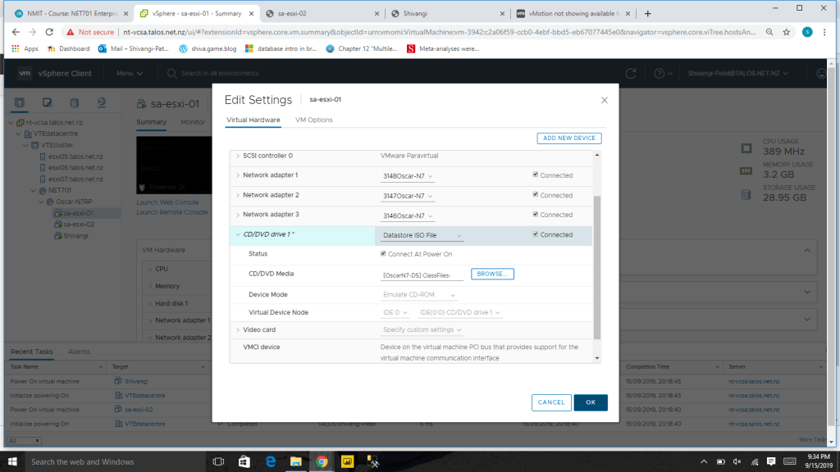The height and width of the screenshot is (472, 840).
Task: Close the Edit Settings dialog with X
Action: click(x=605, y=100)
